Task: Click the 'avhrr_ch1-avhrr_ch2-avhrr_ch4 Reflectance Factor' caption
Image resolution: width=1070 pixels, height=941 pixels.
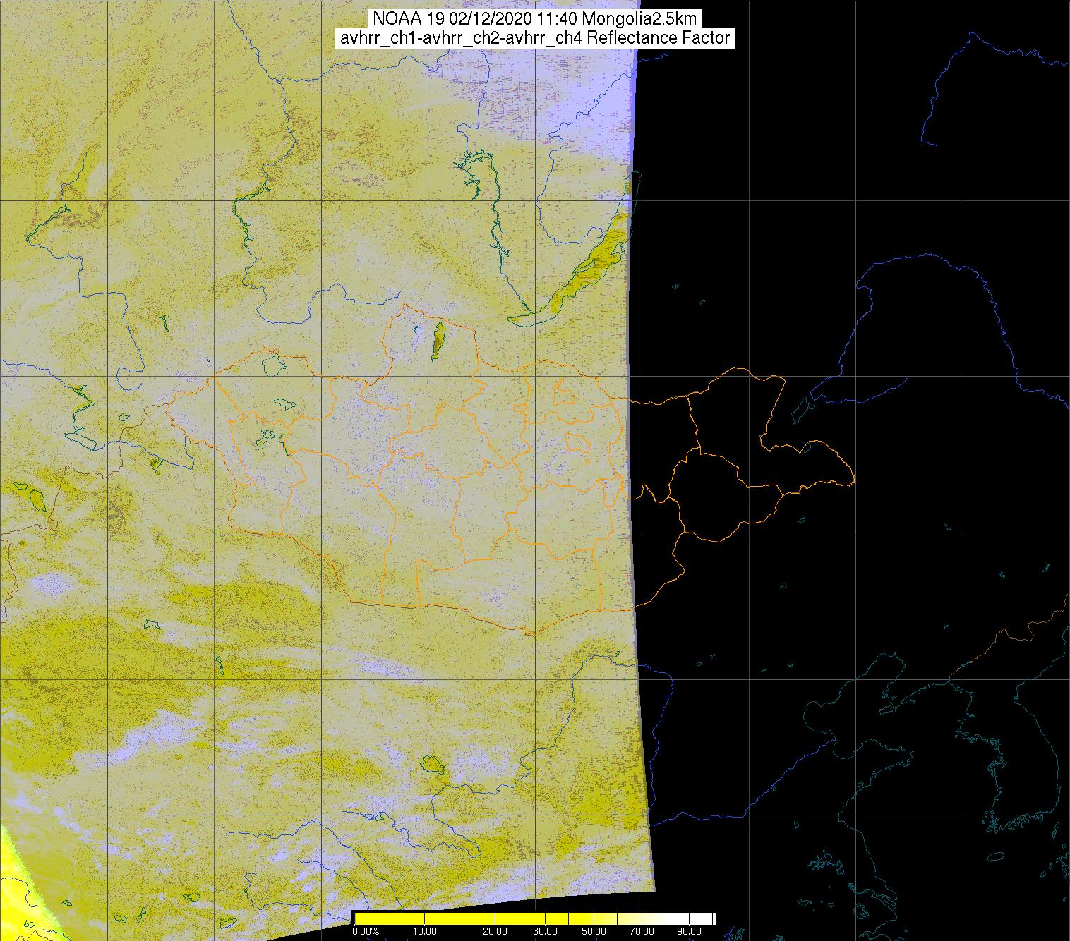Action: click(x=534, y=38)
